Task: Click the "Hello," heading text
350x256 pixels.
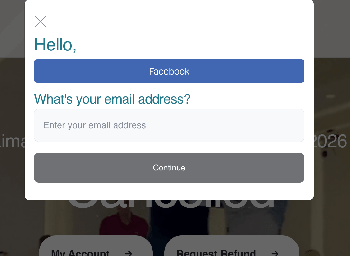Action: click(x=55, y=44)
